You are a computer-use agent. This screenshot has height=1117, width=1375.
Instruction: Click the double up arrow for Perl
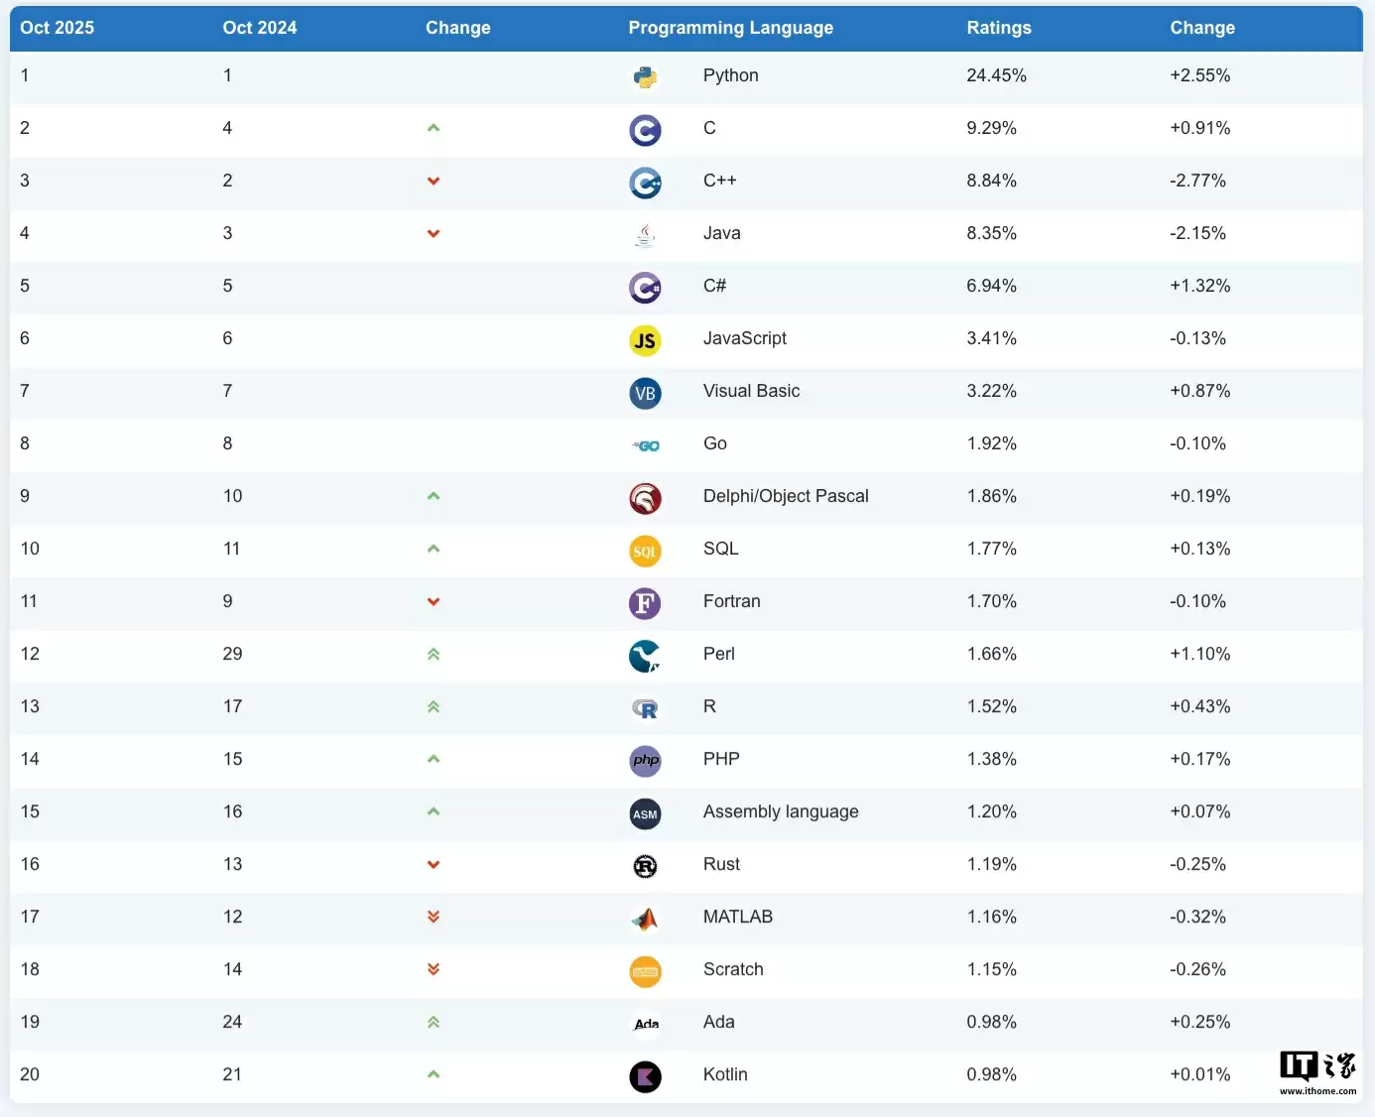(x=434, y=654)
